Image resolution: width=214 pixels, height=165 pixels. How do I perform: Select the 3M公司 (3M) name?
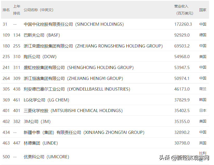point(37,121)
